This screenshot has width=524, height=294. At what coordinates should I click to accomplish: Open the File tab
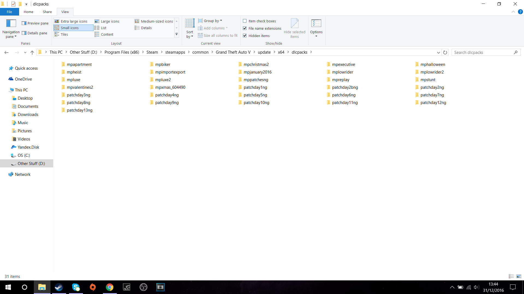click(9, 12)
